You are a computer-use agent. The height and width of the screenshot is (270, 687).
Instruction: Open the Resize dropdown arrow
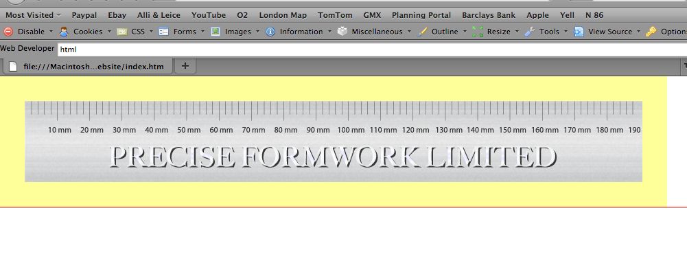coord(517,32)
